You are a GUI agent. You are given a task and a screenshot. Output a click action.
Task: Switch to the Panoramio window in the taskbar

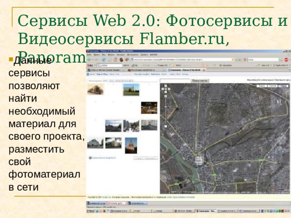coord(206,211)
